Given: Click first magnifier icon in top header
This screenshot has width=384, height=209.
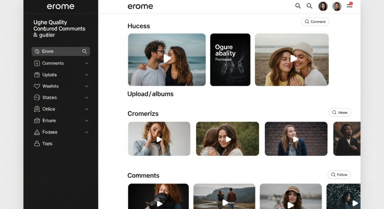Looking at the screenshot, I should (x=298, y=6).
